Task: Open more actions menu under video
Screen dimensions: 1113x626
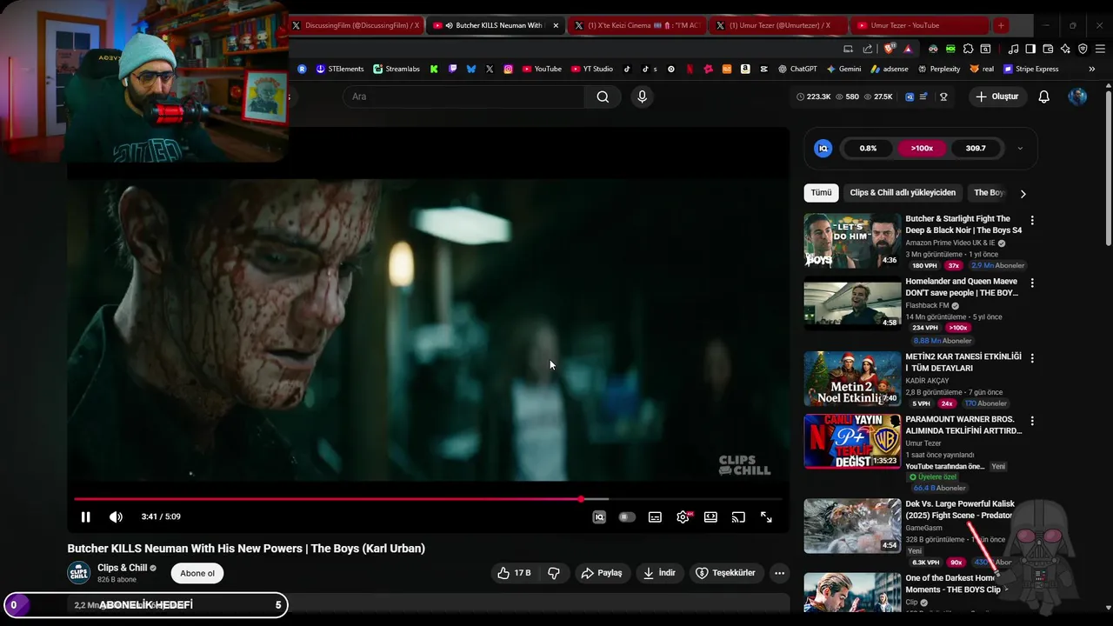Action: tap(779, 573)
